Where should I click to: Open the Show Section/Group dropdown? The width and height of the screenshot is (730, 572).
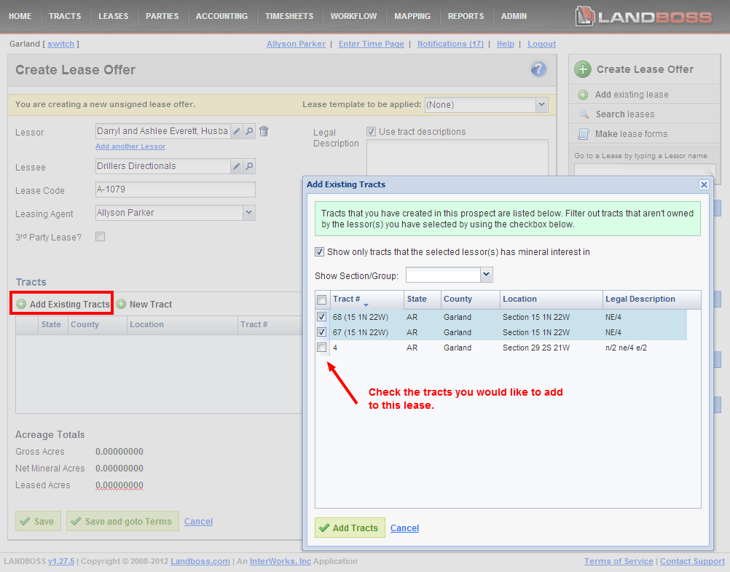coord(487,275)
